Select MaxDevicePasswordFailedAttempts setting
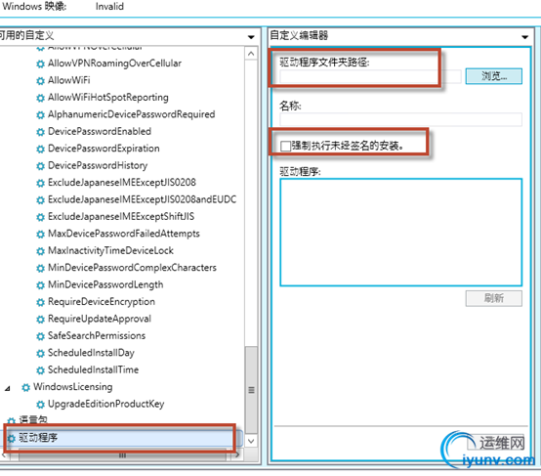 [123, 234]
